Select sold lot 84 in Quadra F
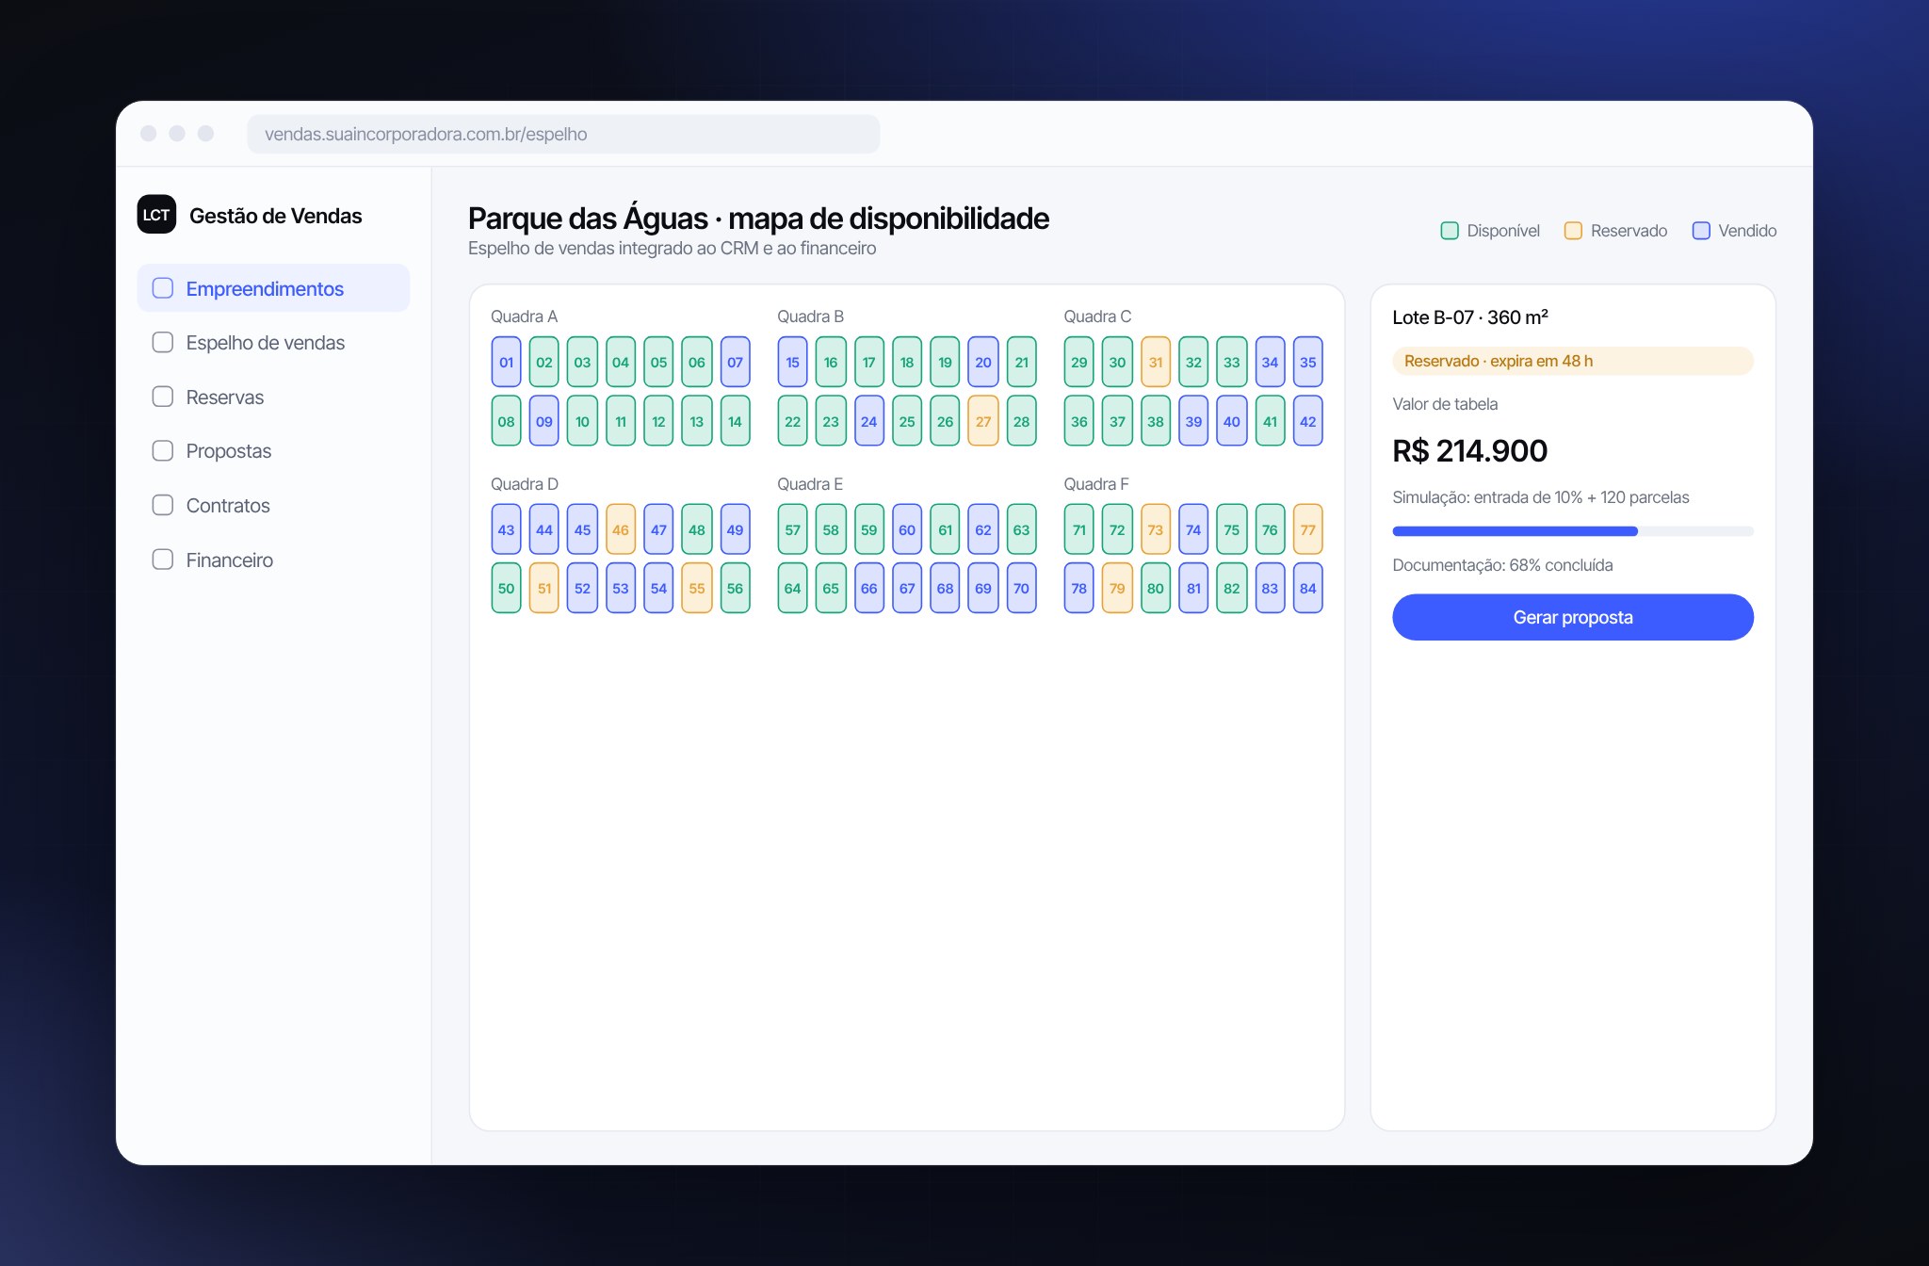Image resolution: width=1929 pixels, height=1266 pixels. coord(1308,588)
